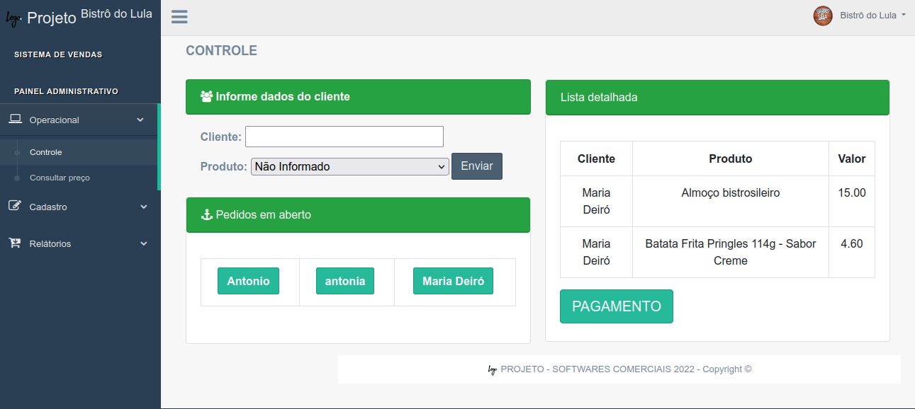Image resolution: width=915 pixels, height=409 pixels.
Task: Click inside the Cliente text field
Action: coord(344,136)
